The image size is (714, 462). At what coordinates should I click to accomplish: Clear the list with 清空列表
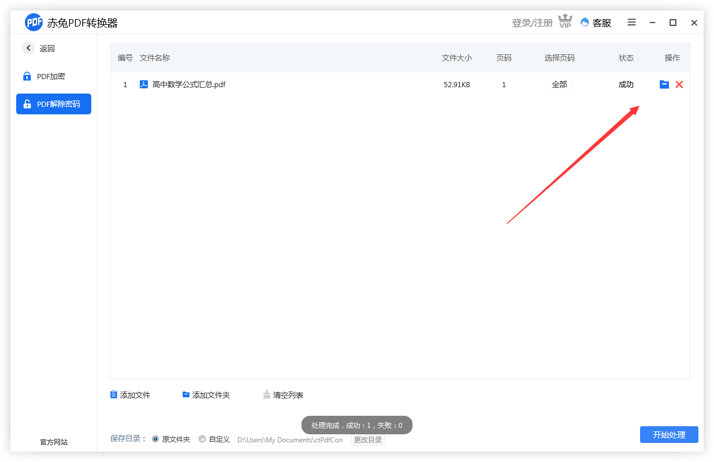click(x=283, y=395)
